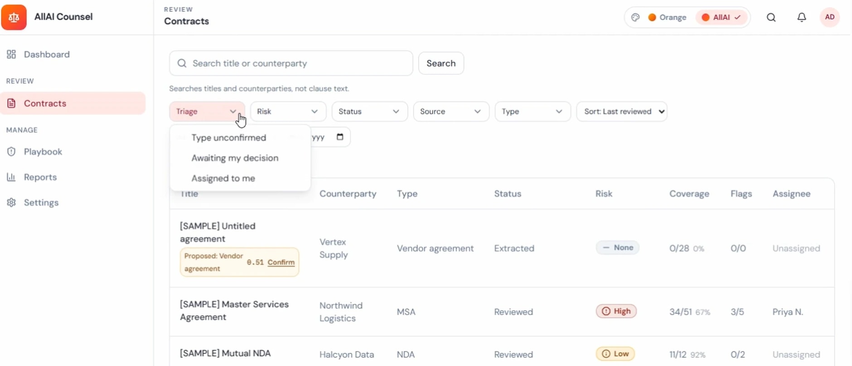
Task: Open the [SAMPLE] Master Services Agreement
Action: tap(234, 311)
